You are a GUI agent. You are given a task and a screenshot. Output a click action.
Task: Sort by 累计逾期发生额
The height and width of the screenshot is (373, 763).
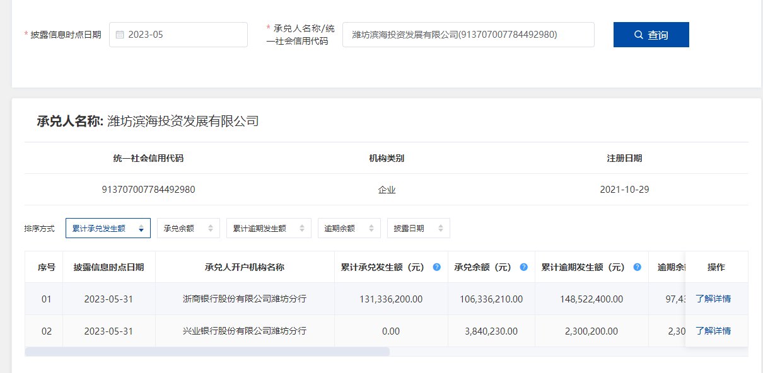269,228
